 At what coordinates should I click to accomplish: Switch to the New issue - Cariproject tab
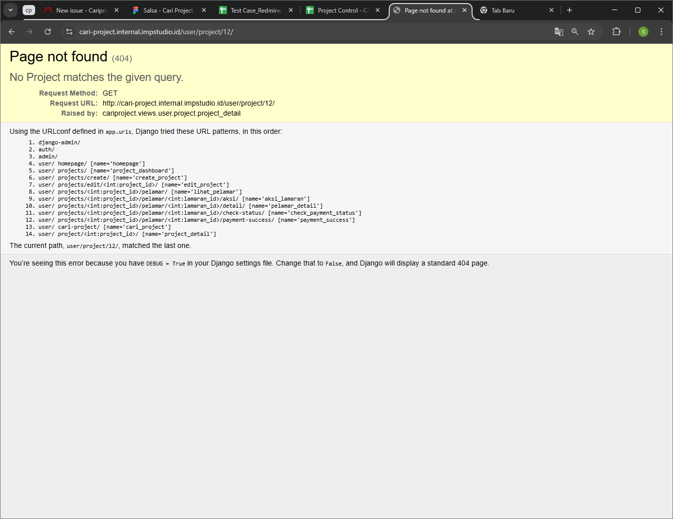(80, 10)
